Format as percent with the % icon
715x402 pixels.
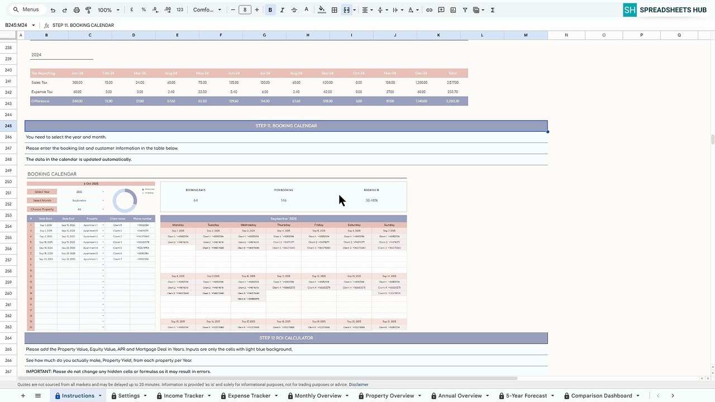click(144, 10)
